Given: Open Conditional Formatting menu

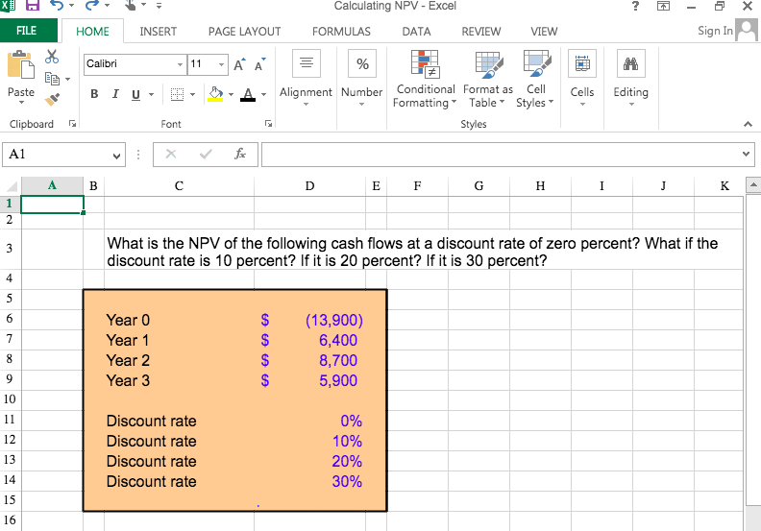Looking at the screenshot, I should [x=425, y=79].
